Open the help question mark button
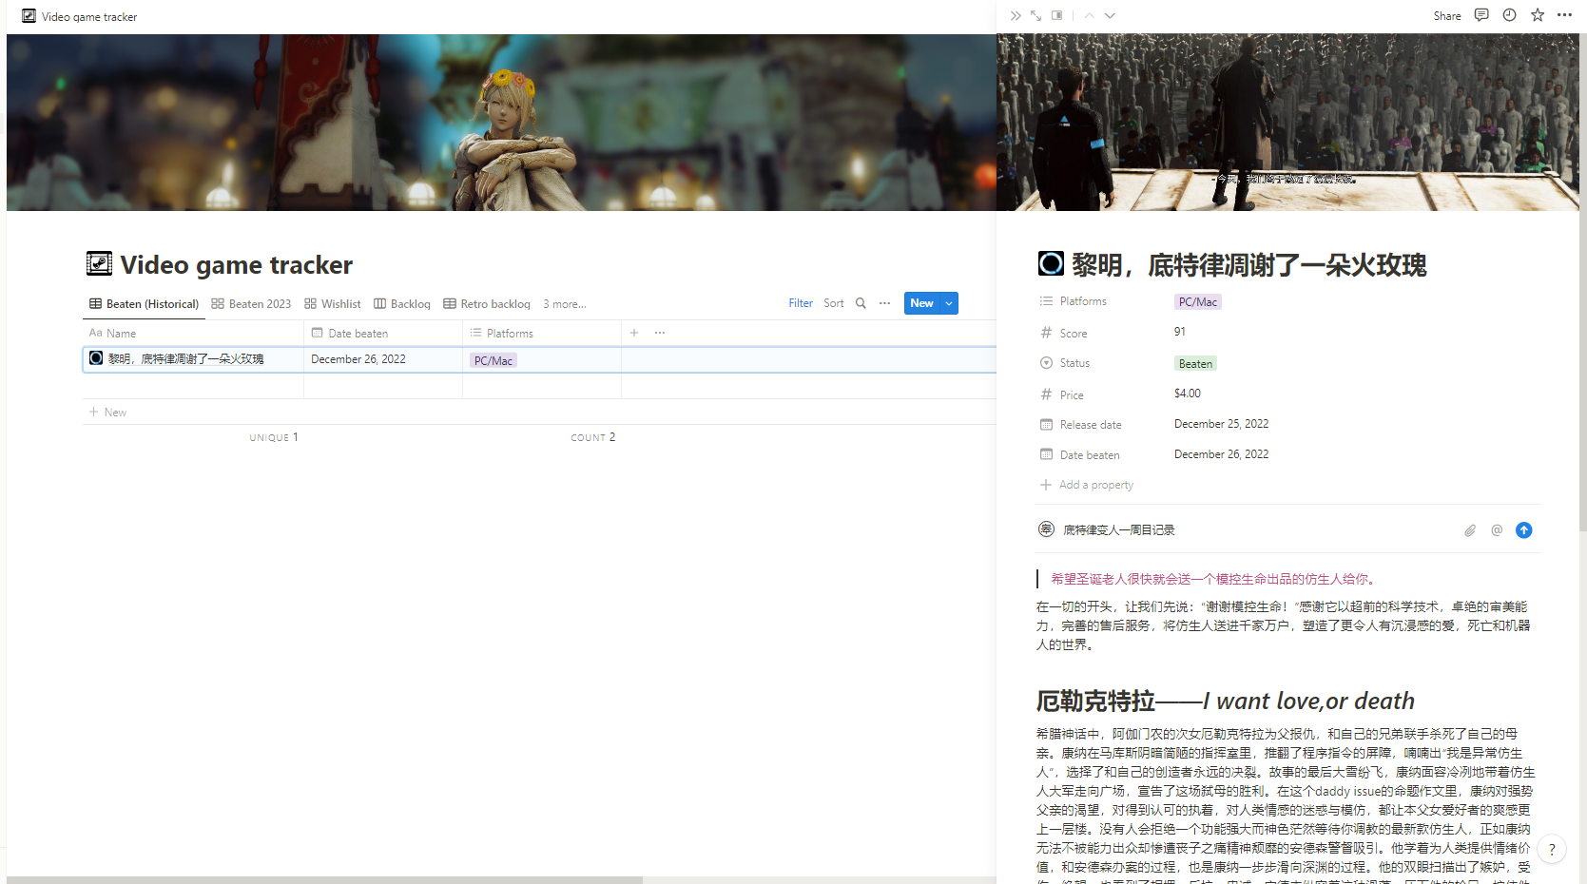Screen dimensions: 1587x884 pos(1551,850)
